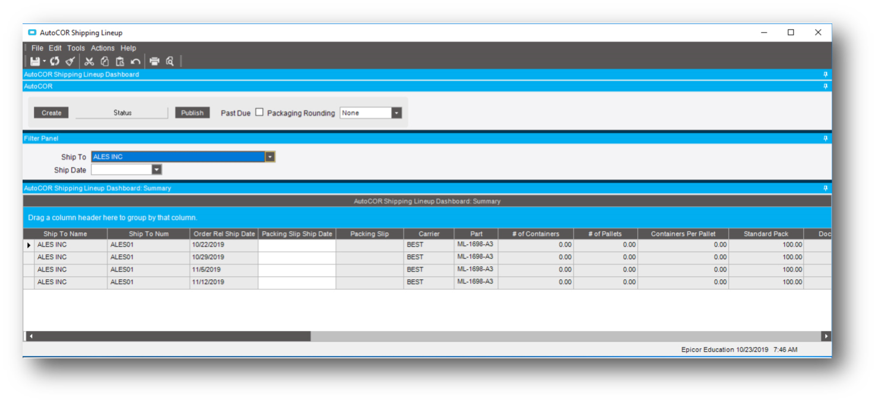Toggle the Summary panel pin icon
878x404 pixels.
coord(825,188)
